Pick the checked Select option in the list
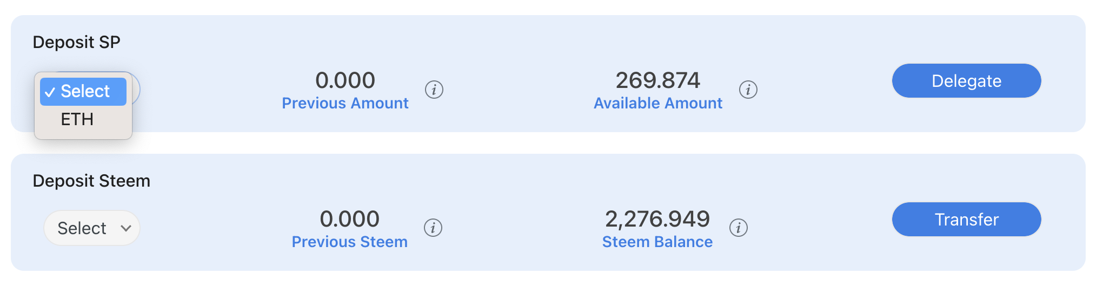This screenshot has width=1103, height=287. [x=83, y=91]
